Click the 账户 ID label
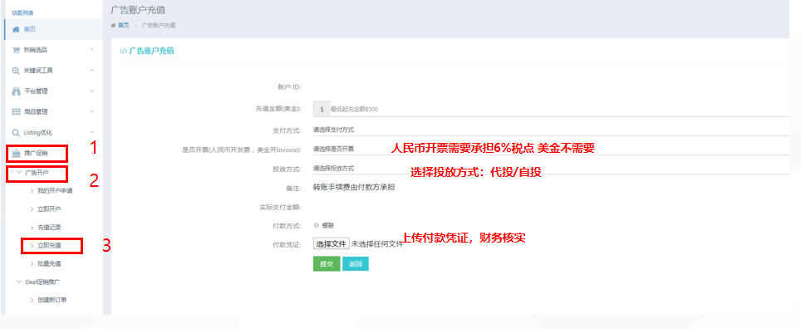The width and height of the screenshot is (801, 329). coord(289,87)
